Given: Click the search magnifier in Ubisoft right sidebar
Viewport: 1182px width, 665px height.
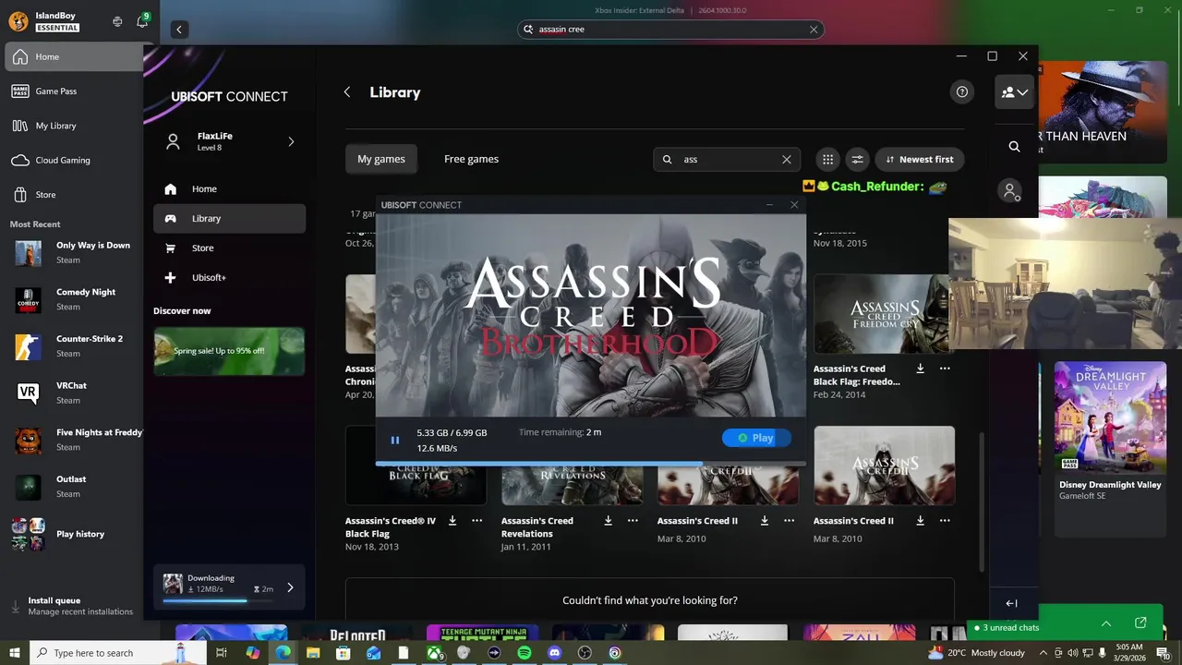Looking at the screenshot, I should [x=1014, y=147].
